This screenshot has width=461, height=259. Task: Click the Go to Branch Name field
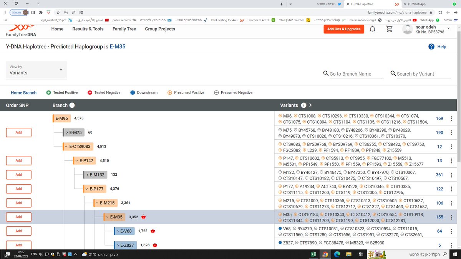(x=357, y=74)
